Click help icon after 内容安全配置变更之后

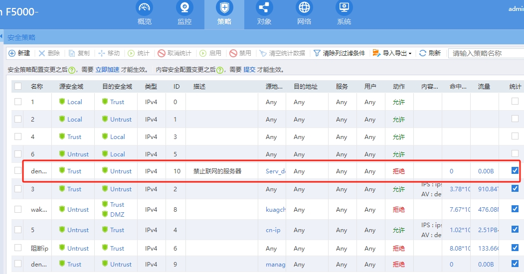(220, 70)
